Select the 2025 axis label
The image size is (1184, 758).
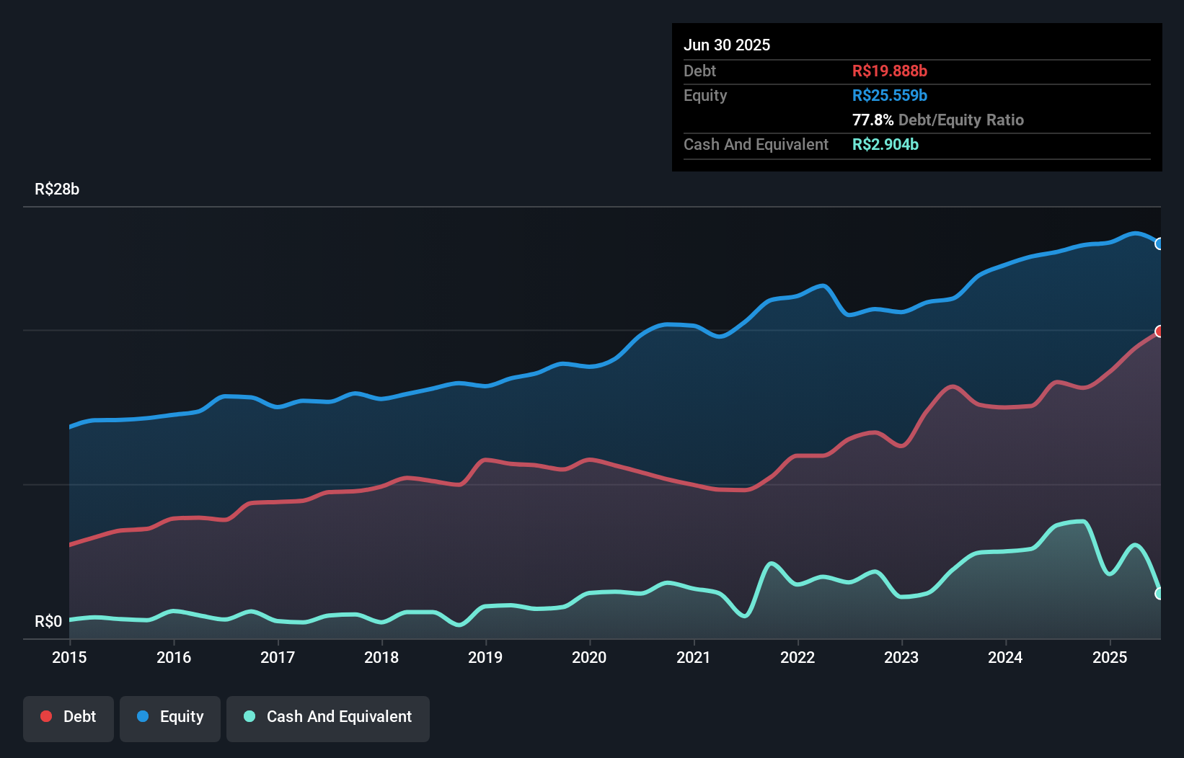[1110, 657]
